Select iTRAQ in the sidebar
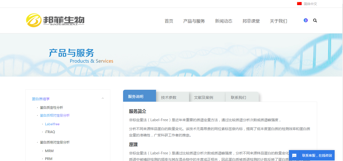The image size is (343, 161). click(50, 132)
